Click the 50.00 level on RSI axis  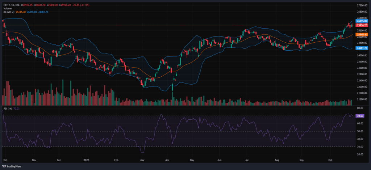pyautogui.click(x=360, y=131)
